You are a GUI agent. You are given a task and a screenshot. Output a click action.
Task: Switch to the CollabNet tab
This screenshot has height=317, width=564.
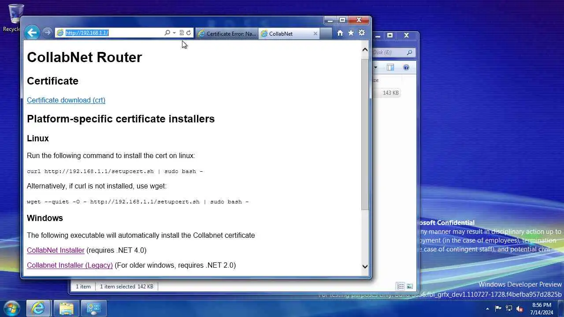289,33
